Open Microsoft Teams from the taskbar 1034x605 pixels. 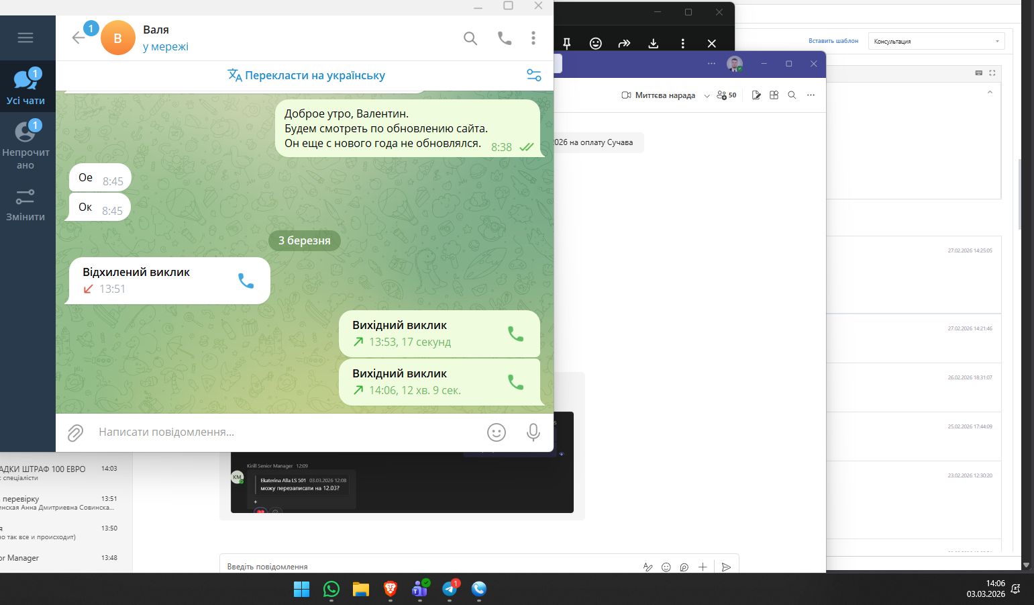coord(420,589)
